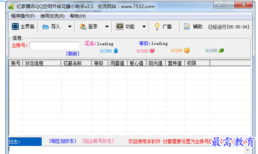This screenshot has width=258, height=154.
Task: Click the 状态信息 column header
Action: pos(42,63)
